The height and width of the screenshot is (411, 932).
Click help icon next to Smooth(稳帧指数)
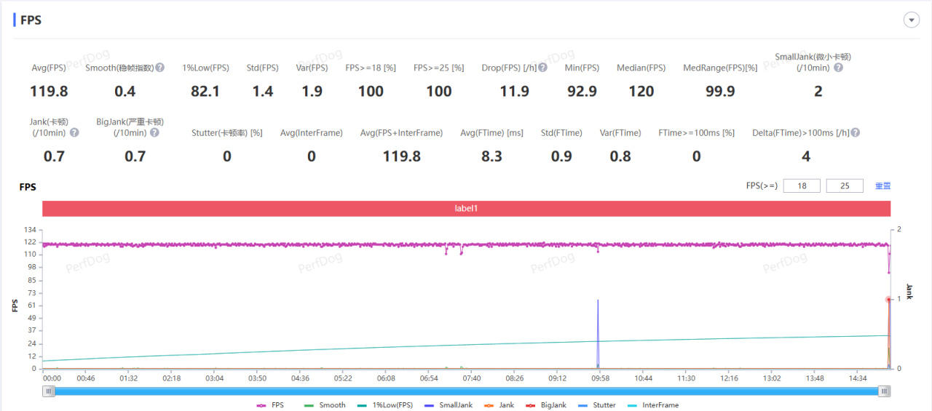point(160,68)
